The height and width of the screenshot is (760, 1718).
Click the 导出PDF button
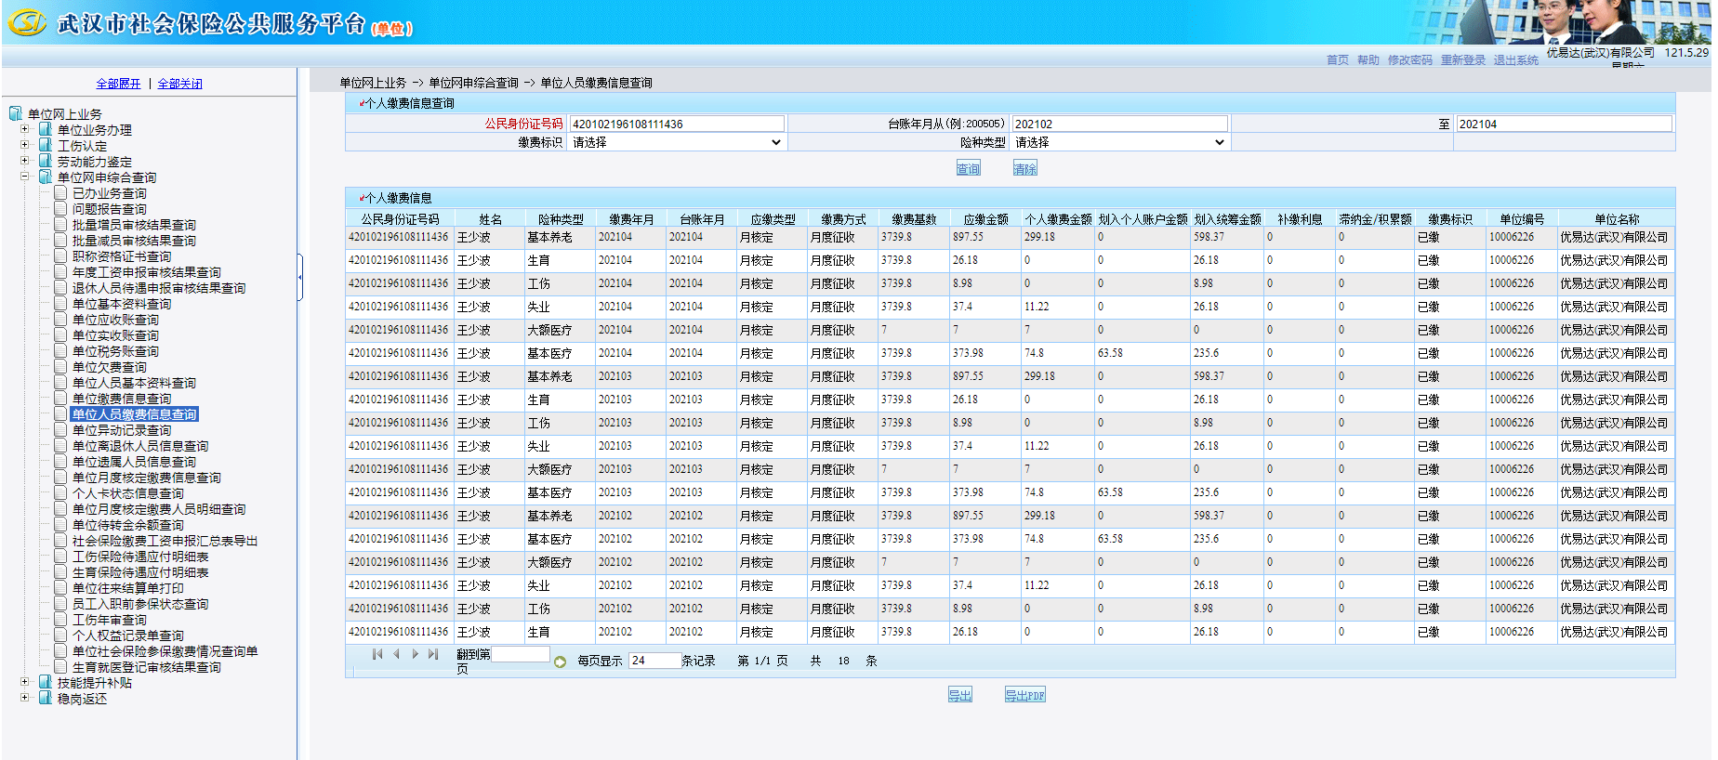coord(1024,695)
